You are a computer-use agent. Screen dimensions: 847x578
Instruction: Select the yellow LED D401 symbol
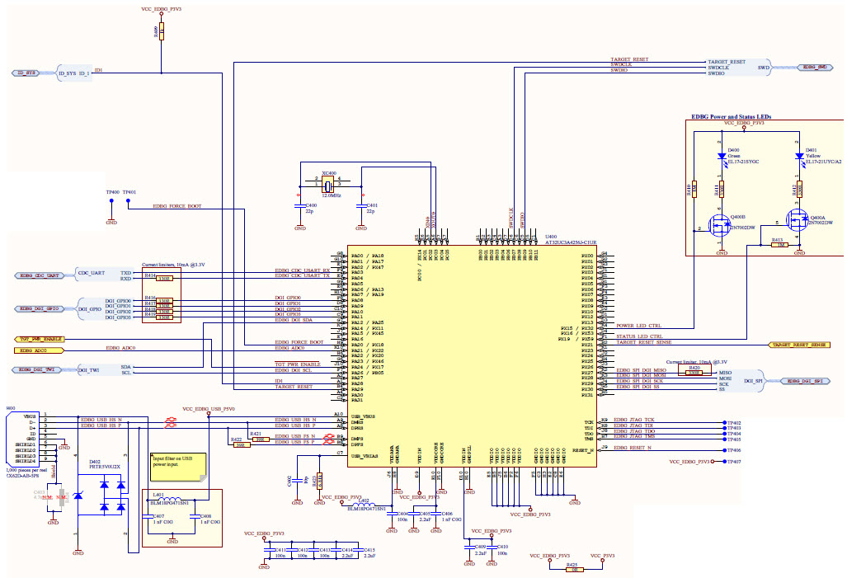click(800, 157)
